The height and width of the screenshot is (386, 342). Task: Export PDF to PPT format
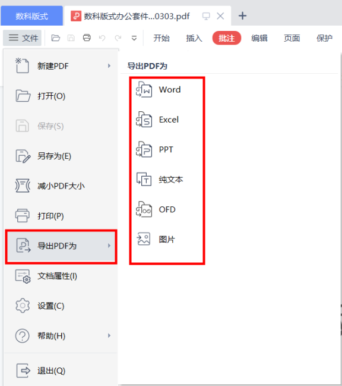pyautogui.click(x=155, y=149)
